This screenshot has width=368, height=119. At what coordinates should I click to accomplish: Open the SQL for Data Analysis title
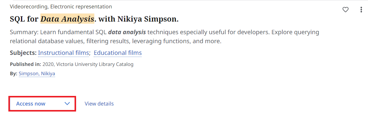click(94, 19)
